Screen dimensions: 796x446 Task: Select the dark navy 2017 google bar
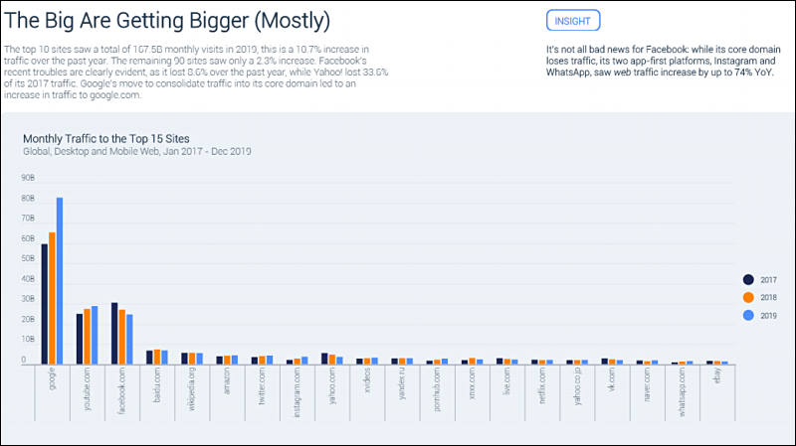click(x=44, y=304)
